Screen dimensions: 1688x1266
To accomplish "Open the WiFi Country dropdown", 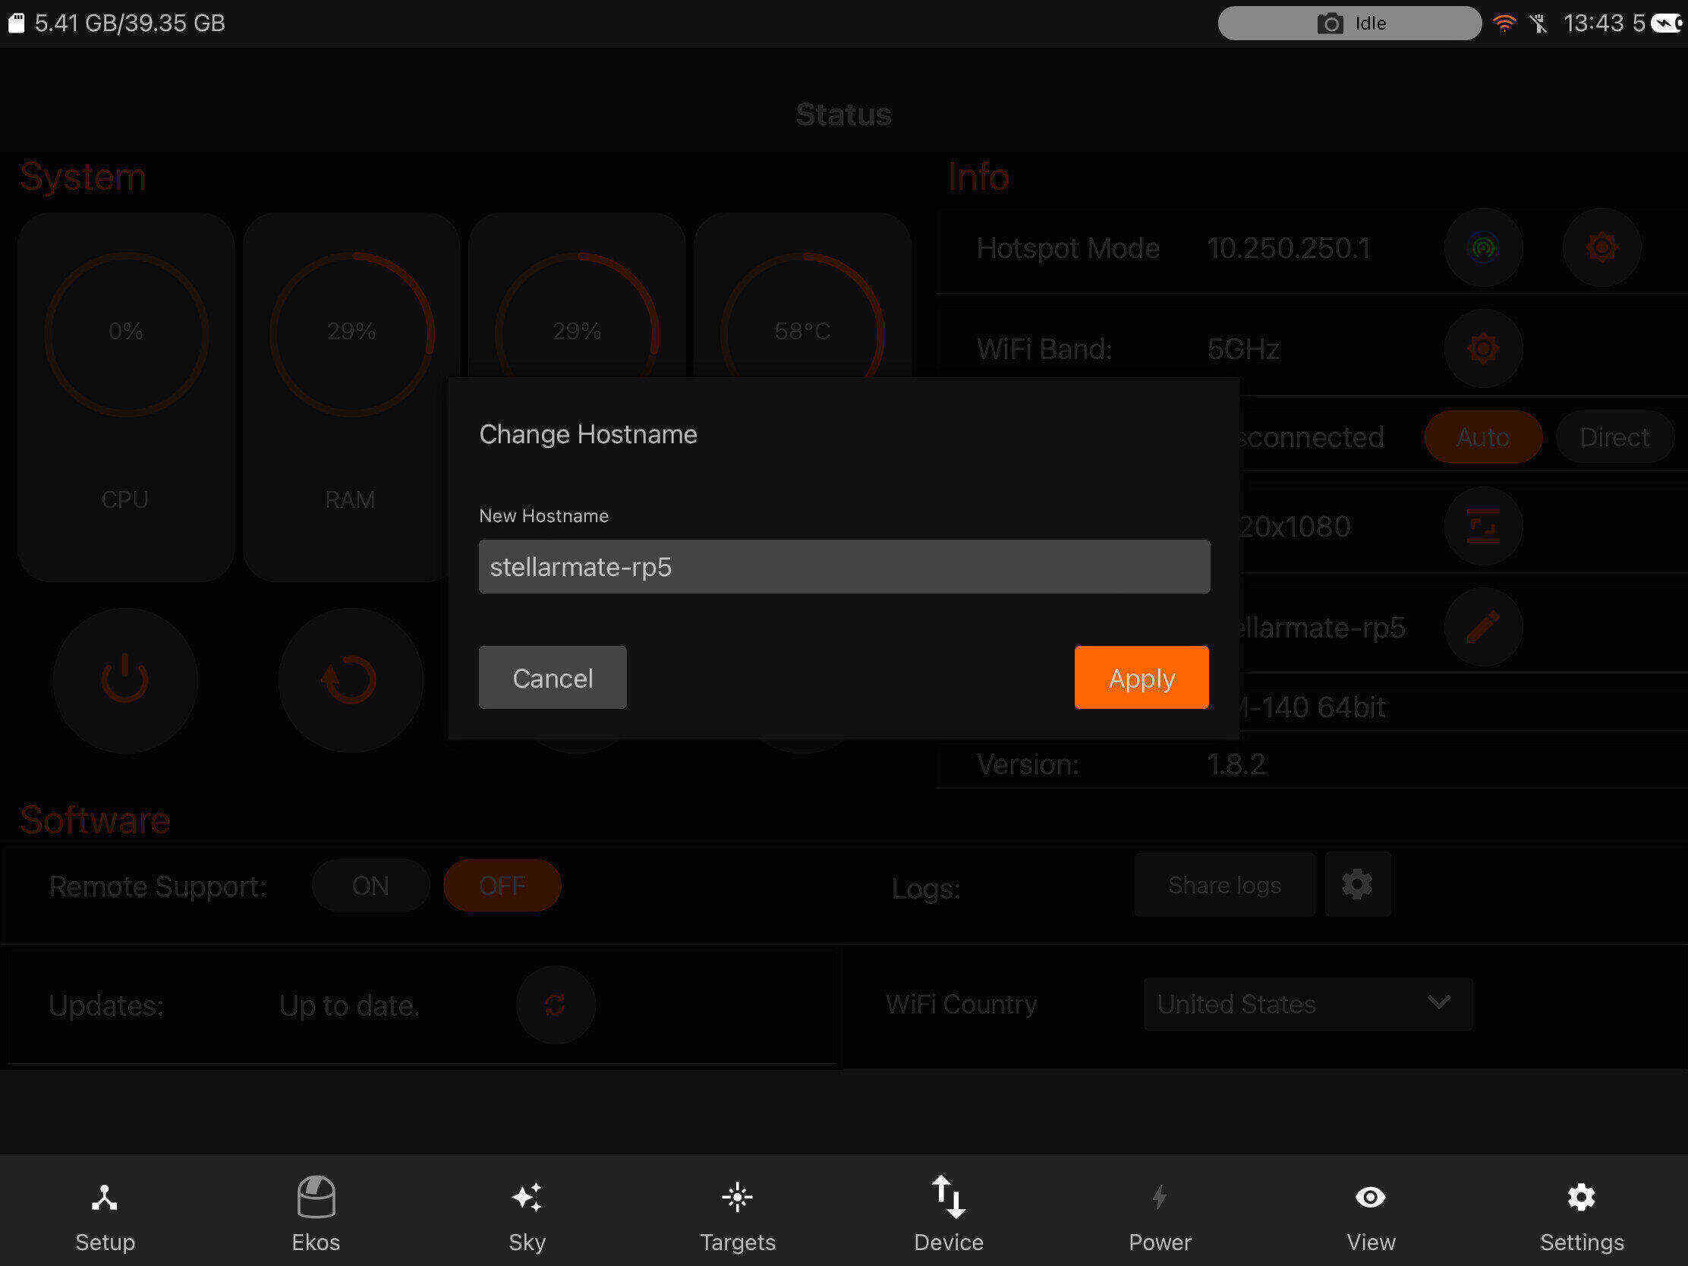I will click(x=1308, y=1004).
